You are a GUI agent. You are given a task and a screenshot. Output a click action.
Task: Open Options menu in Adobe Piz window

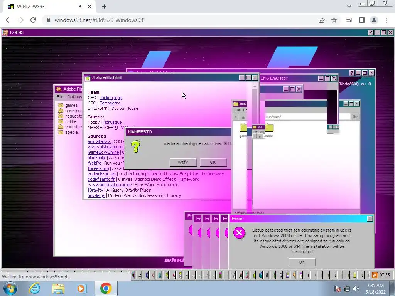tap(74, 97)
